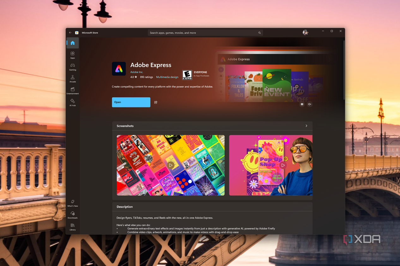The height and width of the screenshot is (266, 400).
Task: Open the Adobe Inc. publisher link
Action: pyautogui.click(x=137, y=72)
